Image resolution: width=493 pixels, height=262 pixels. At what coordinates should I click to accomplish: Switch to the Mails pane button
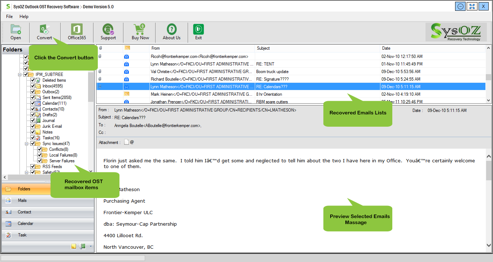[22, 200]
